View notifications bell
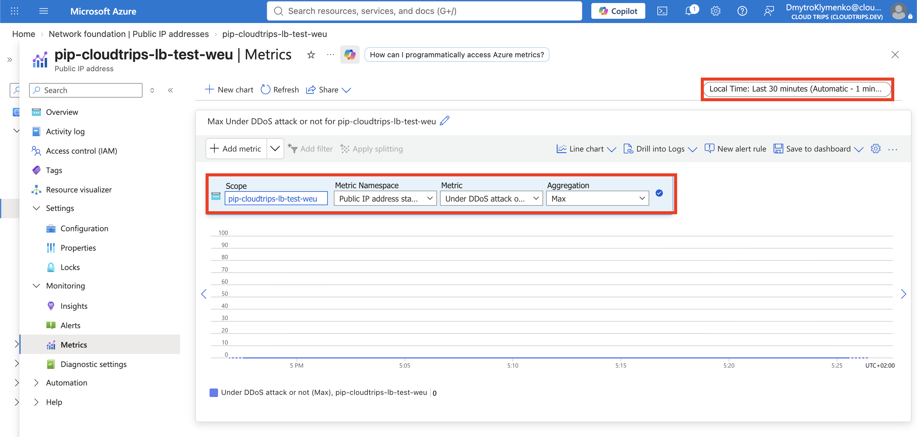Image resolution: width=917 pixels, height=437 pixels. click(x=689, y=11)
